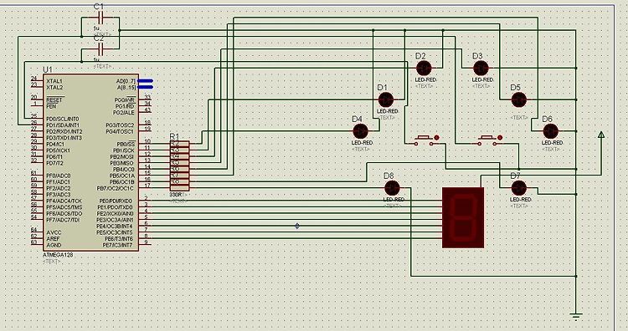Click the U1 reference label
Image resolution: width=628 pixels, height=331 pixels.
click(x=48, y=69)
